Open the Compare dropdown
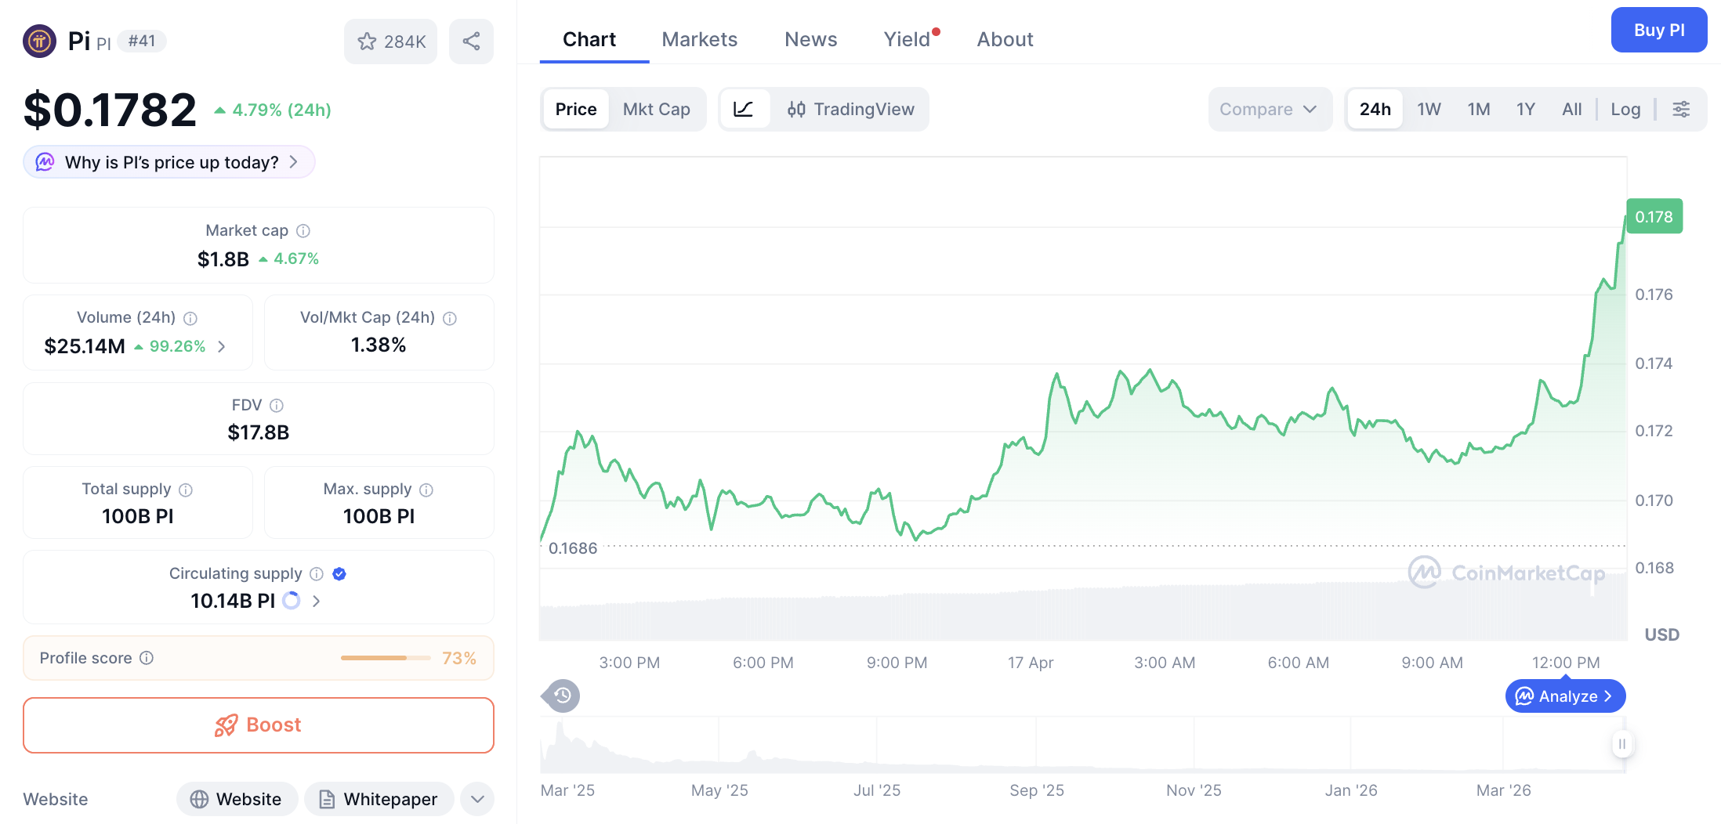This screenshot has width=1721, height=824. point(1269,109)
